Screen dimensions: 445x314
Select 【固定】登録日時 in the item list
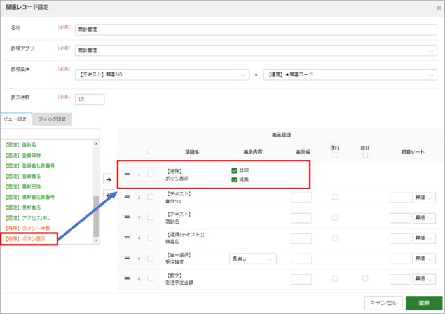click(x=24, y=155)
